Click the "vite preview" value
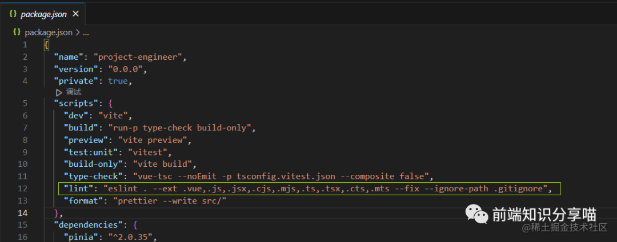 (x=153, y=140)
